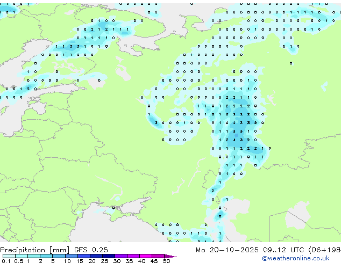This screenshot has width=341, height=263.
Task: Click the legend label '25'
Action: coord(104,261)
